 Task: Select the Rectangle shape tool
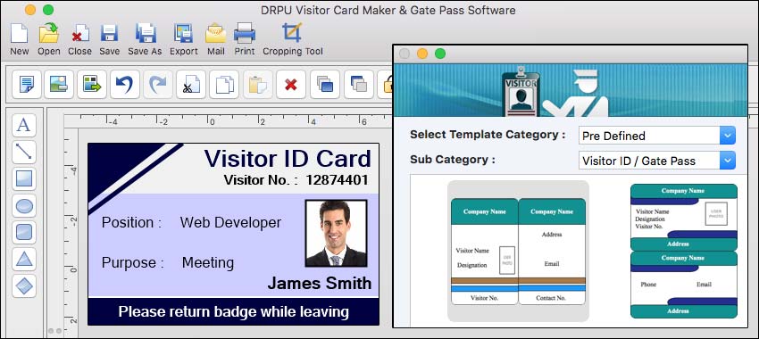pos(24,179)
